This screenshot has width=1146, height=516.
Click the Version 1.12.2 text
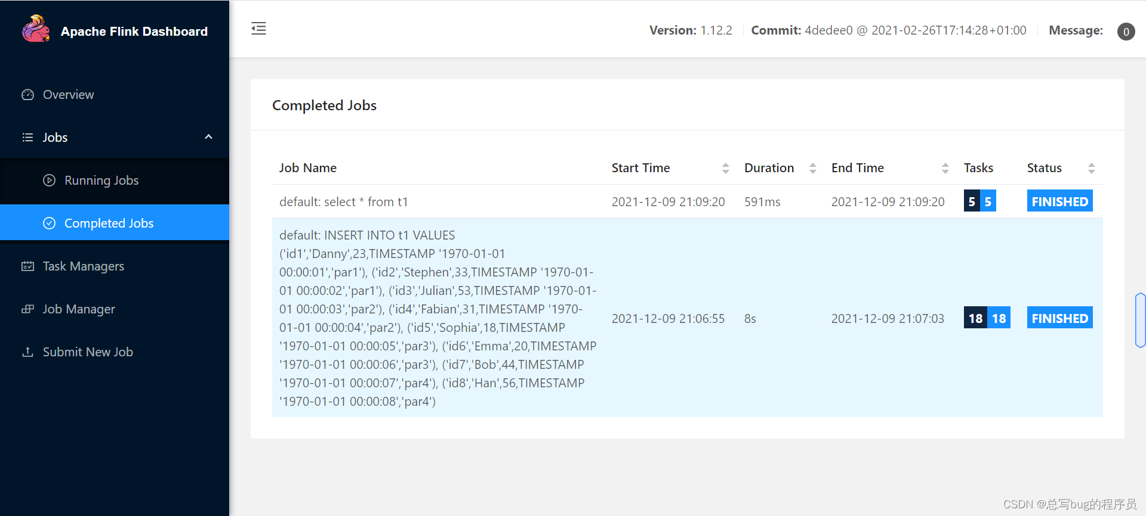click(691, 30)
